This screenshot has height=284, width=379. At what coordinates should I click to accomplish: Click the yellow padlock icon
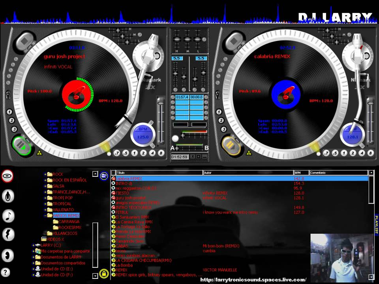pos(104,274)
